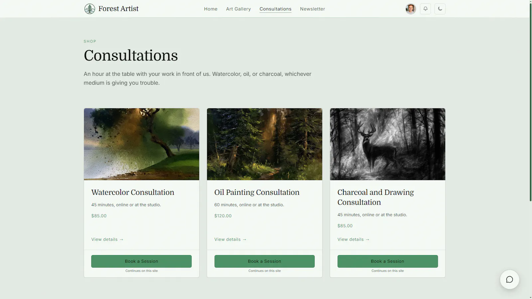Book a Session for Charcoal and Drawing
The width and height of the screenshot is (532, 299).
click(x=388, y=261)
